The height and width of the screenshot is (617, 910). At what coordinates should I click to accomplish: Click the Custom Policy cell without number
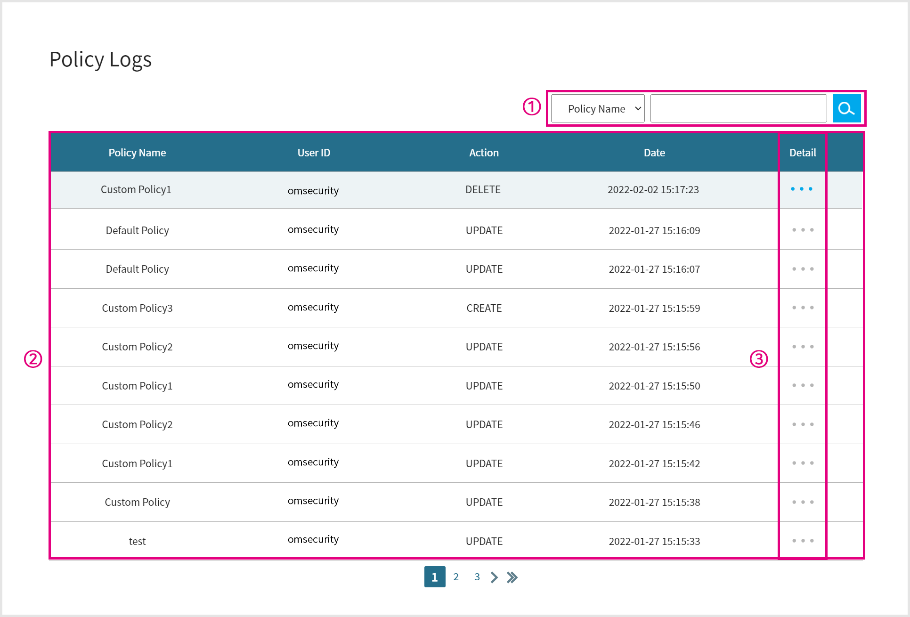coord(137,502)
